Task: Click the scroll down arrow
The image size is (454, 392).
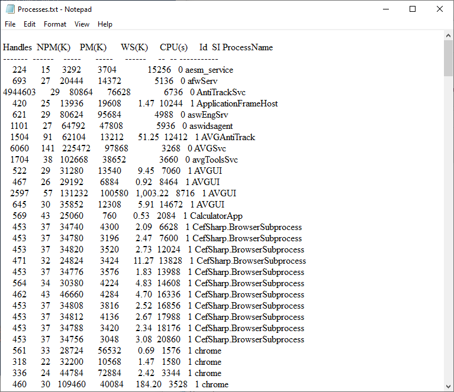Action: tap(448, 387)
